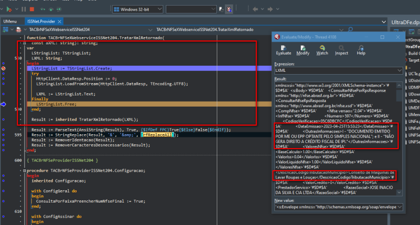The height and width of the screenshot is (225, 420).
Task: Open the Windows 32-bit platform dropdown
Action: pyautogui.click(x=138, y=10)
